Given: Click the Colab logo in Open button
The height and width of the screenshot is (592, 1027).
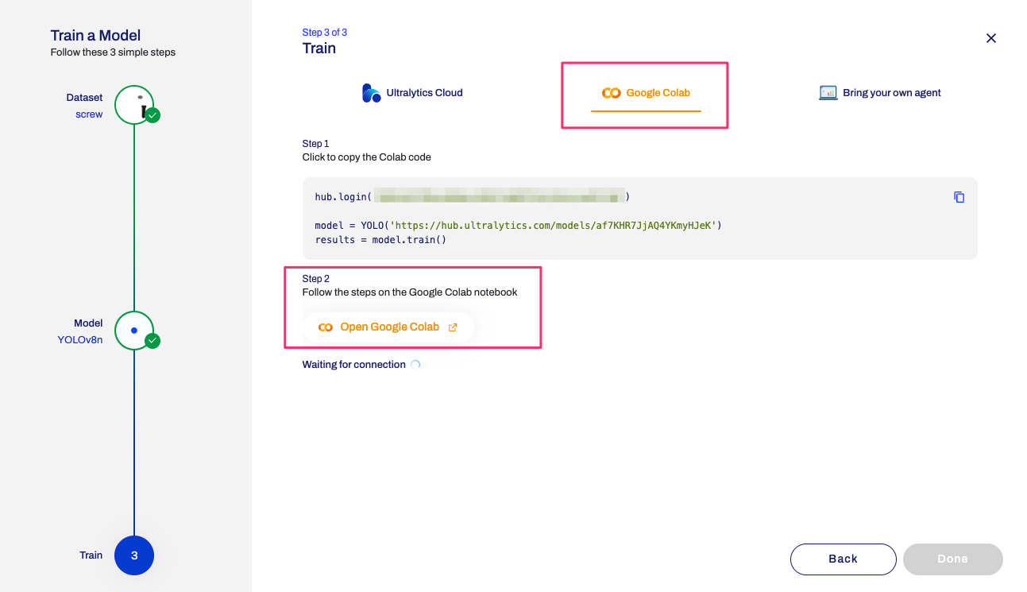Looking at the screenshot, I should [325, 327].
